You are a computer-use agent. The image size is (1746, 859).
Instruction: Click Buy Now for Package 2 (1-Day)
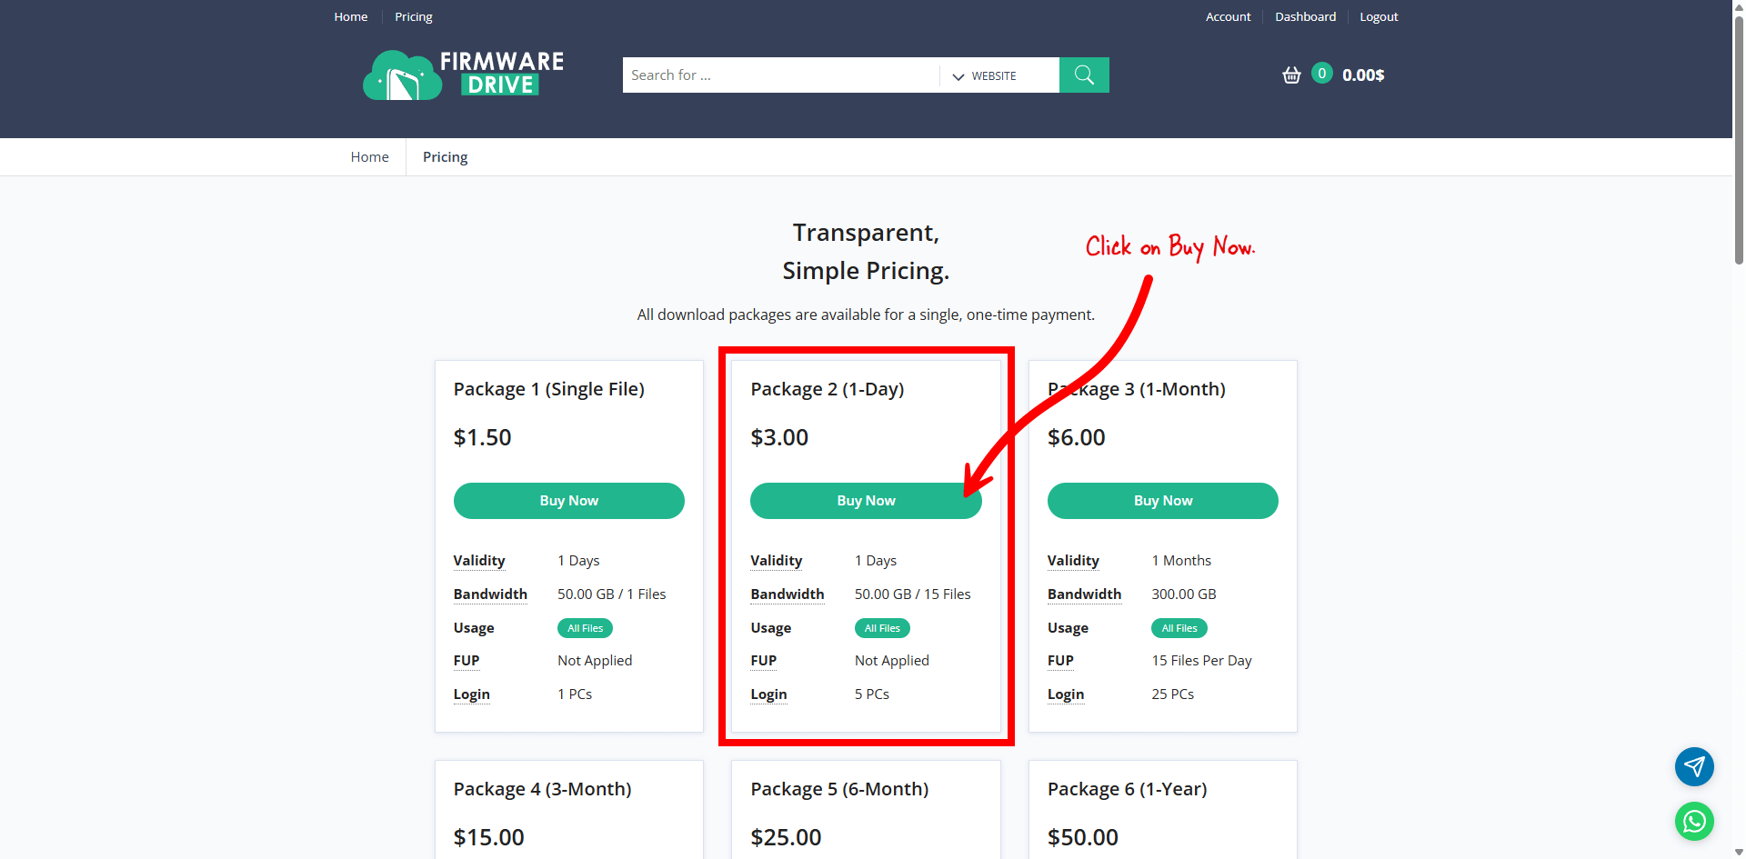point(865,501)
